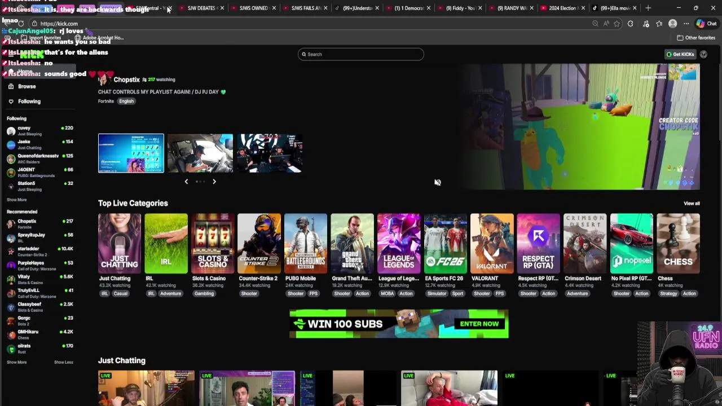Screen dimensions: 722x406
Task: Expand Recommended list with Show More
Action: coord(16,362)
